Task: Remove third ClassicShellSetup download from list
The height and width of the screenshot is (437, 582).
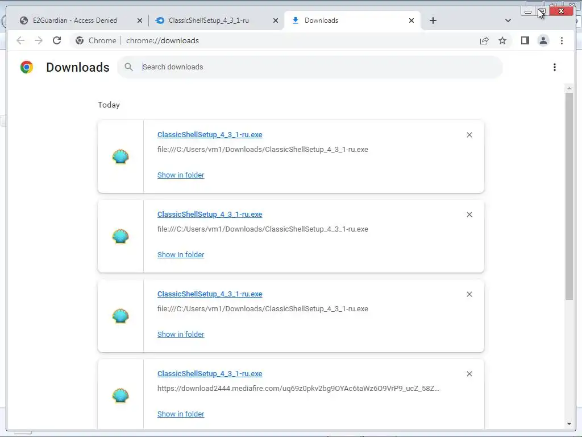Action: [x=469, y=294]
